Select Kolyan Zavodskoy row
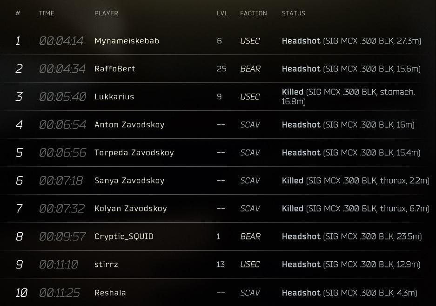The image size is (436, 306). coord(218,208)
